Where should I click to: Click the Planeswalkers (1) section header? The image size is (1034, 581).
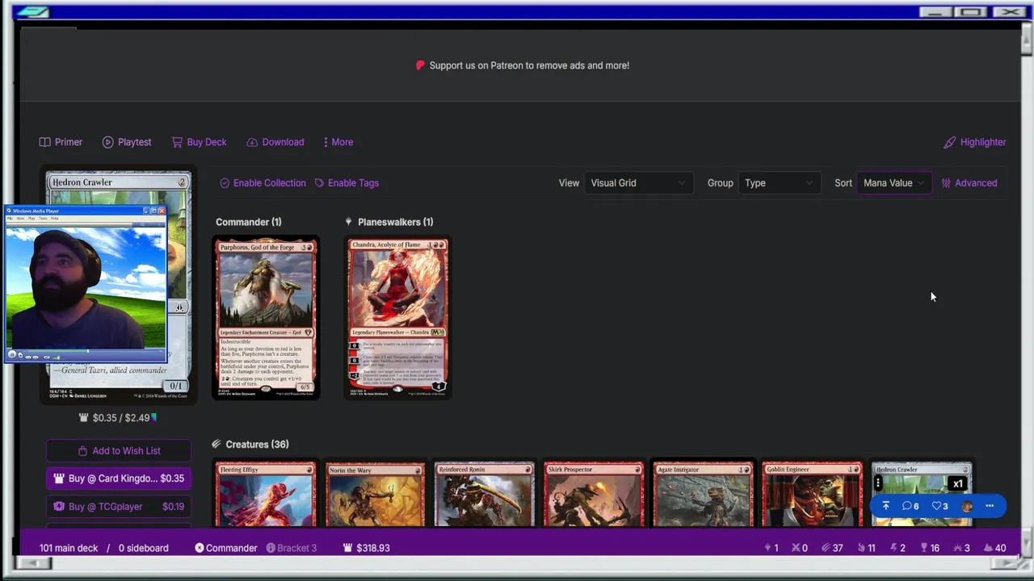389,222
